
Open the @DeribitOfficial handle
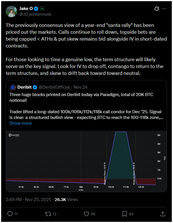point(54,87)
